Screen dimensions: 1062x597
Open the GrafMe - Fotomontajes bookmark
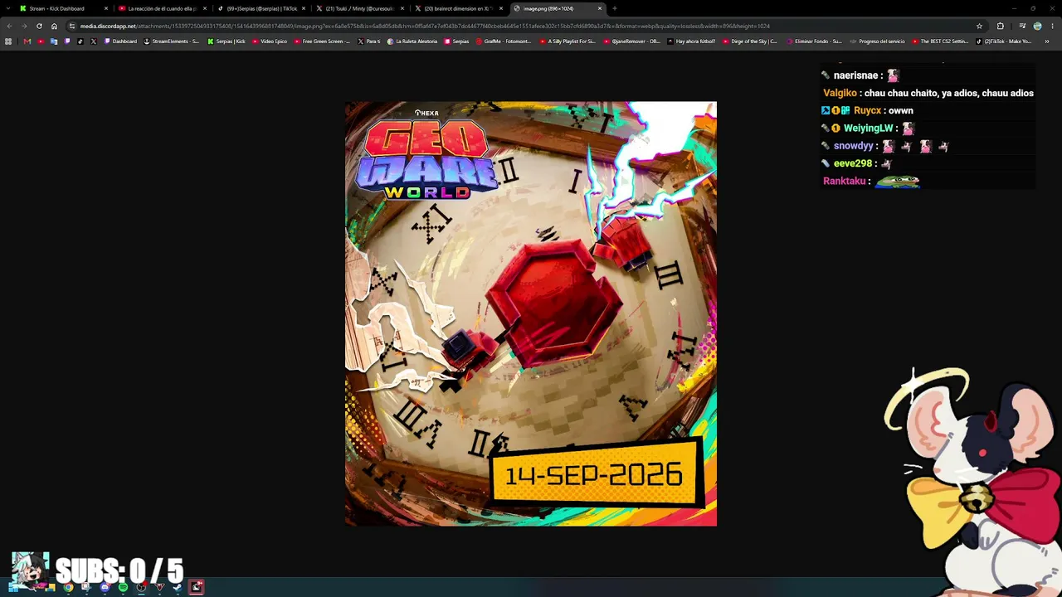tap(504, 41)
